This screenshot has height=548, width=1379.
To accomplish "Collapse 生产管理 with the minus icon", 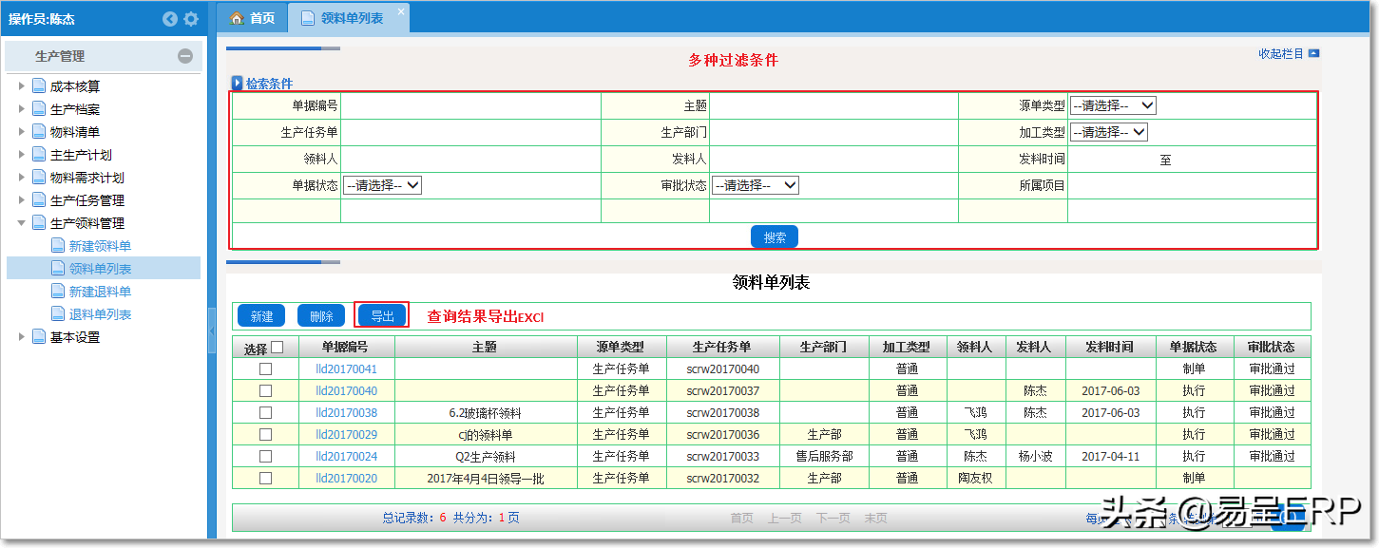I will click(185, 56).
